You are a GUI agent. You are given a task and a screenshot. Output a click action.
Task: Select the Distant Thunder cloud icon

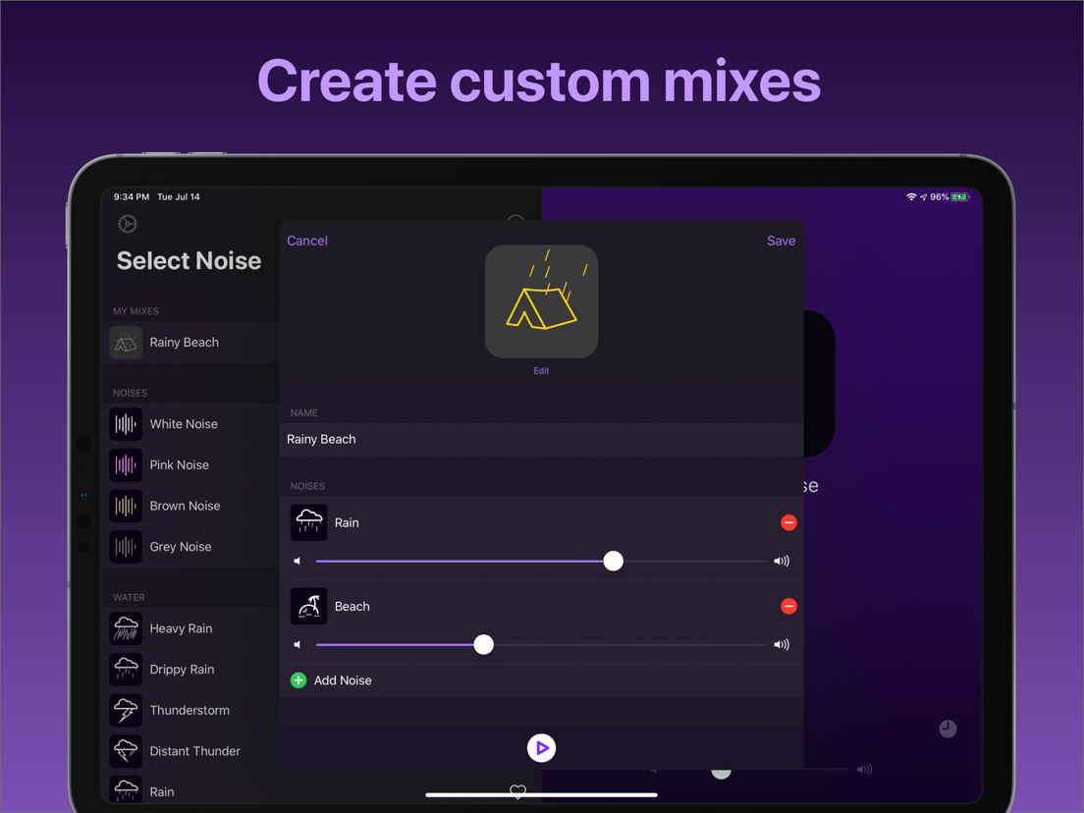(126, 751)
